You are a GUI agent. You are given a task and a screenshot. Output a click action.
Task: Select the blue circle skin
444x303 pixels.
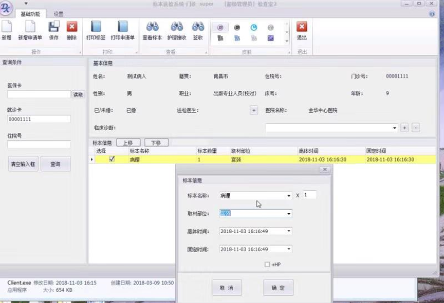tap(254, 27)
